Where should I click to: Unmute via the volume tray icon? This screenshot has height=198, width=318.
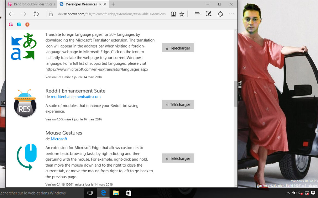(301, 193)
